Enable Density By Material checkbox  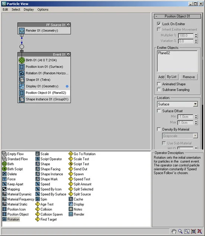tap(159, 129)
